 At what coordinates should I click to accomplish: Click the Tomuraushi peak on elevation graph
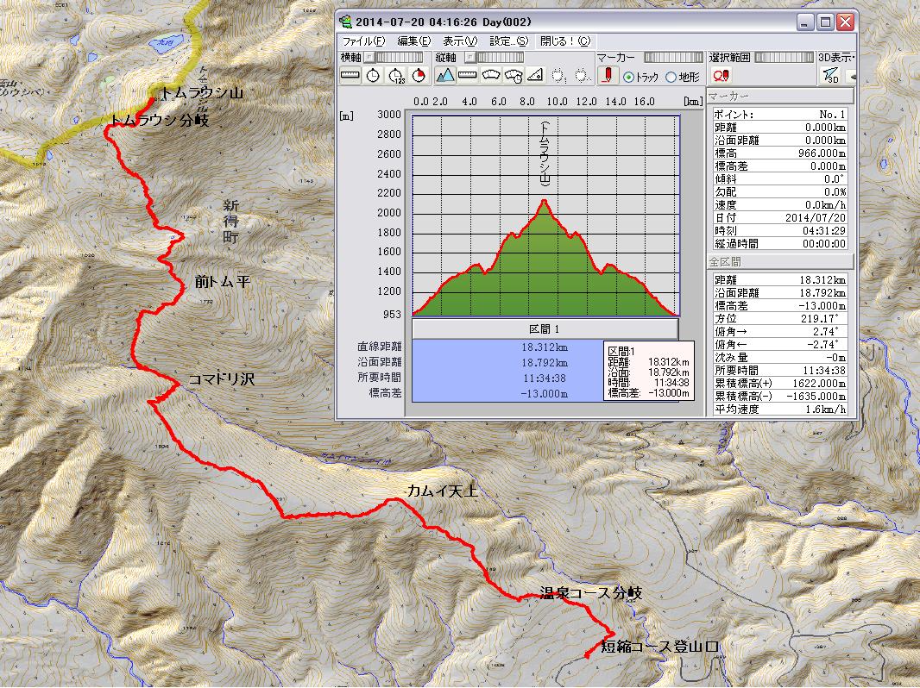point(545,201)
